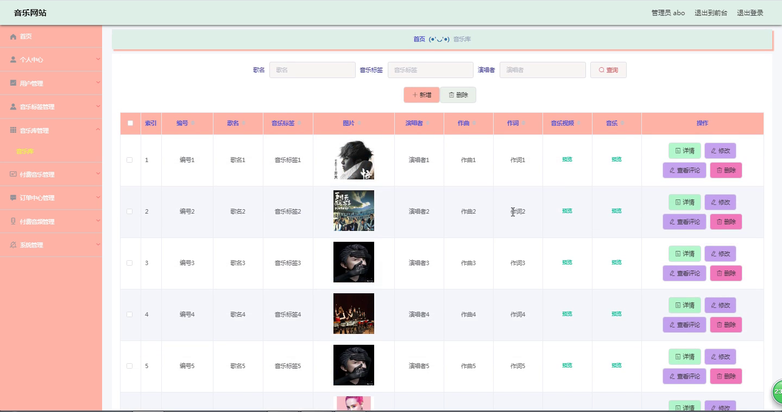Check the row 编号2 checkbox
The width and height of the screenshot is (782, 412).
[x=129, y=211]
